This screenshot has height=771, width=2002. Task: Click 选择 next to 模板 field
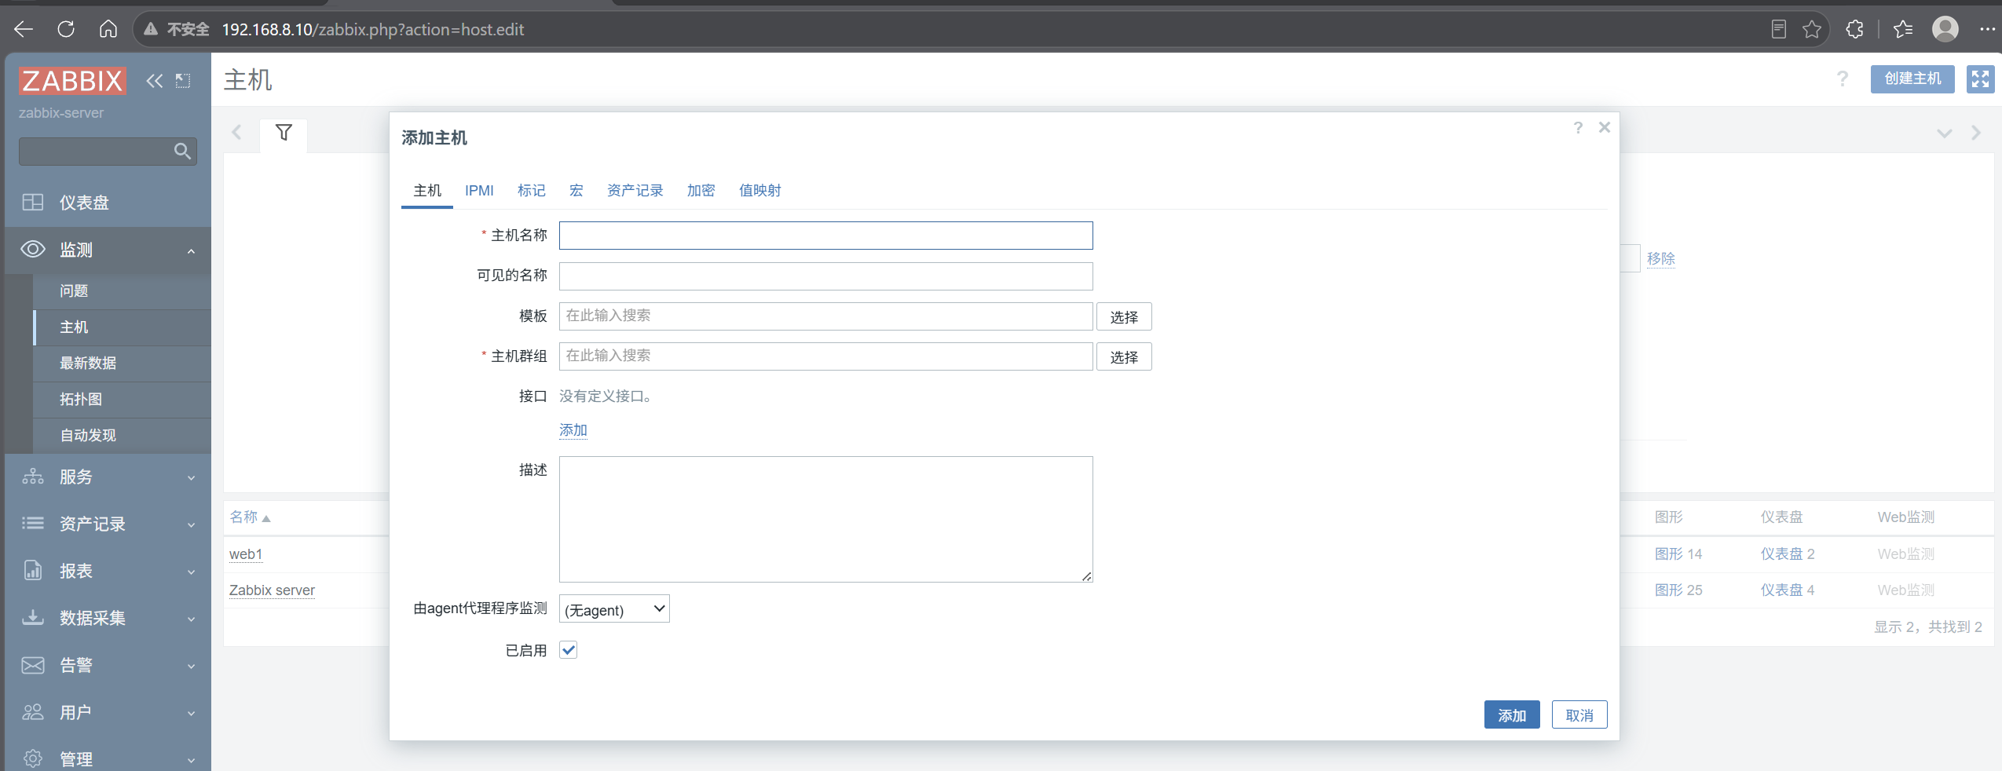(x=1124, y=316)
